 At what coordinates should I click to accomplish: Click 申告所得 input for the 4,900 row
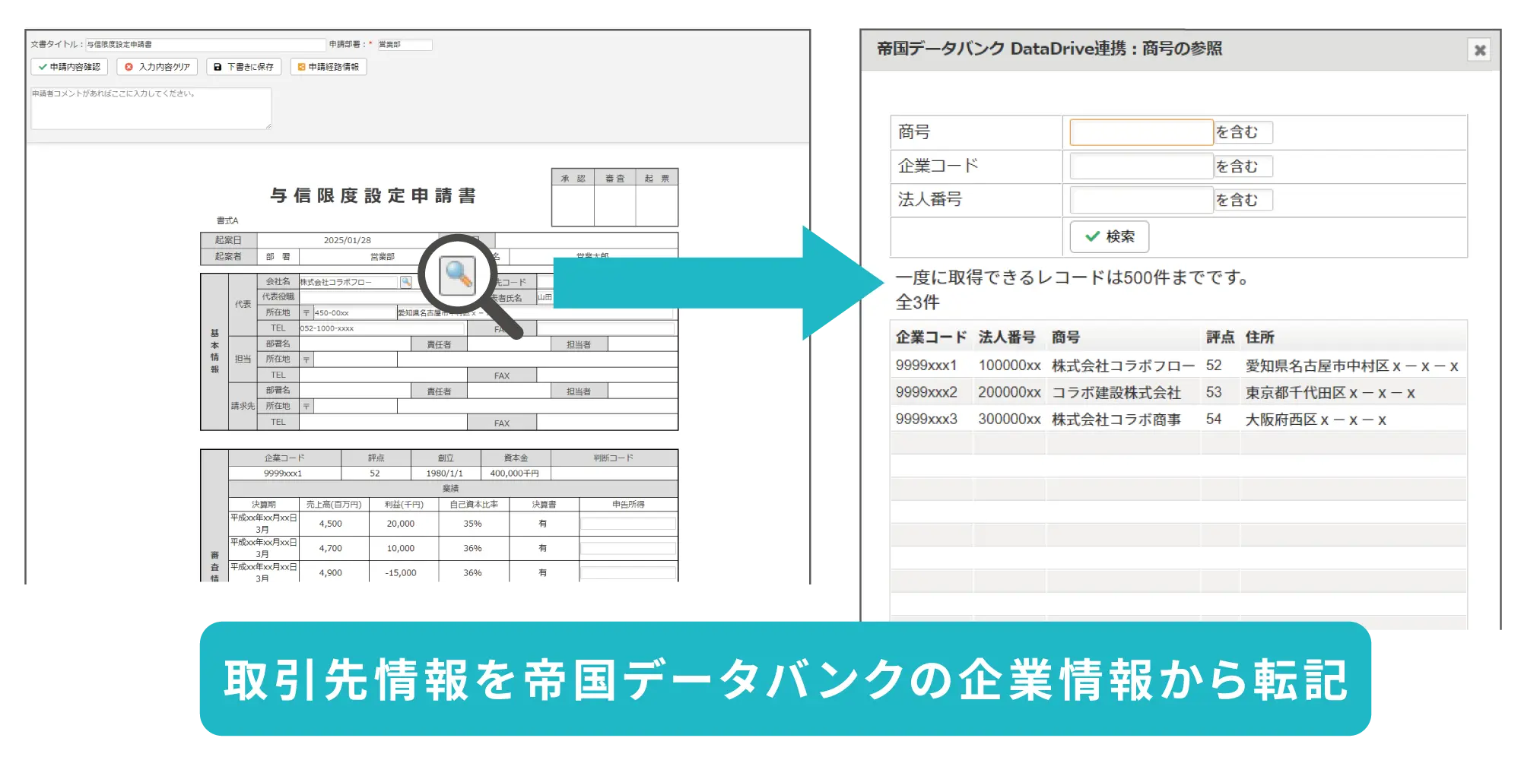628,572
